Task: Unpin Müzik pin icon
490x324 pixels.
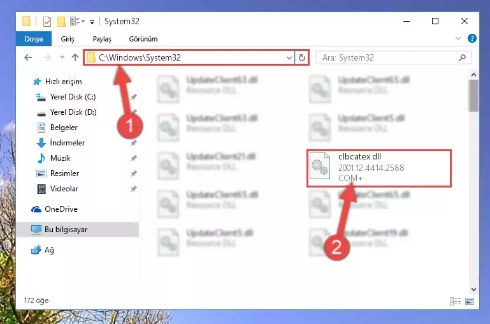Action: point(134,158)
